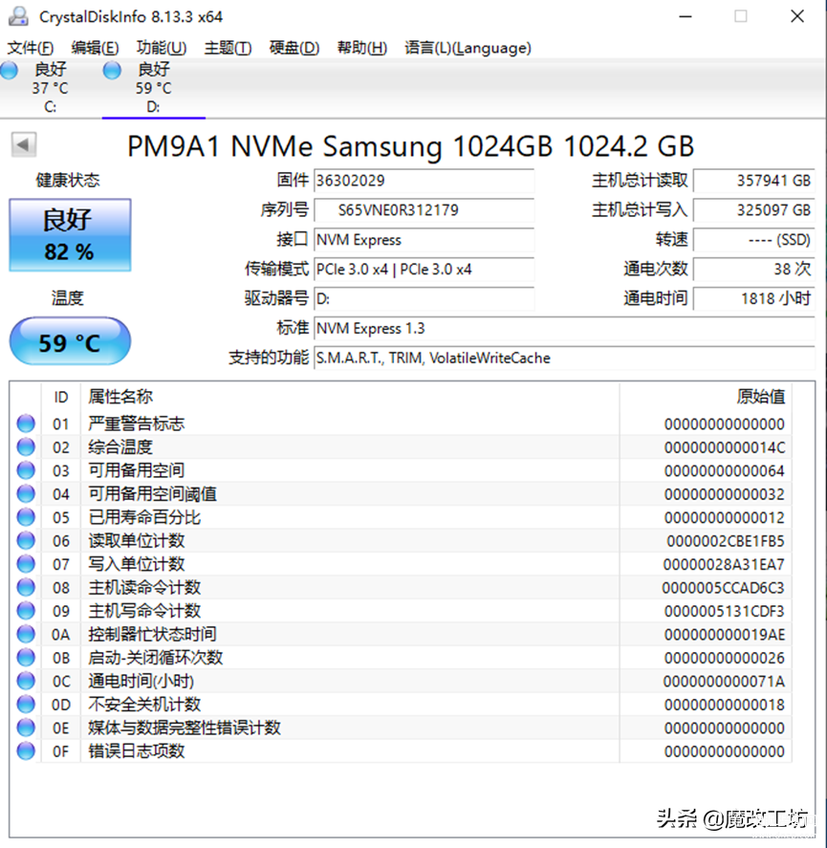Click the serial number field S65VNE0R312179
The height and width of the screenshot is (848, 827).
point(424,210)
